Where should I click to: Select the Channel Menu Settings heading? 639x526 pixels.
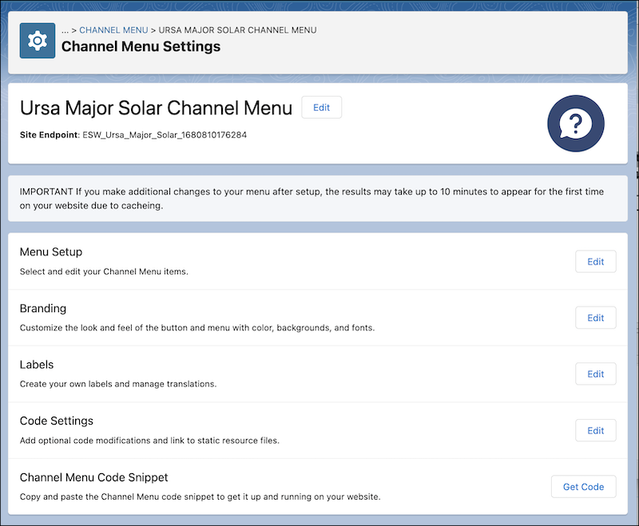tap(141, 46)
